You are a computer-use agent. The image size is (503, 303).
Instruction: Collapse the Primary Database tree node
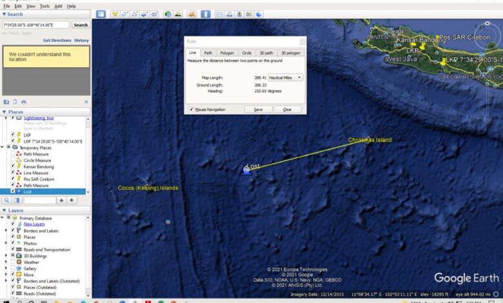[2, 218]
